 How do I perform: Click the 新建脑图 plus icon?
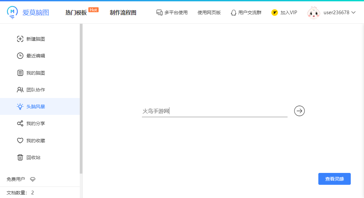(20, 39)
